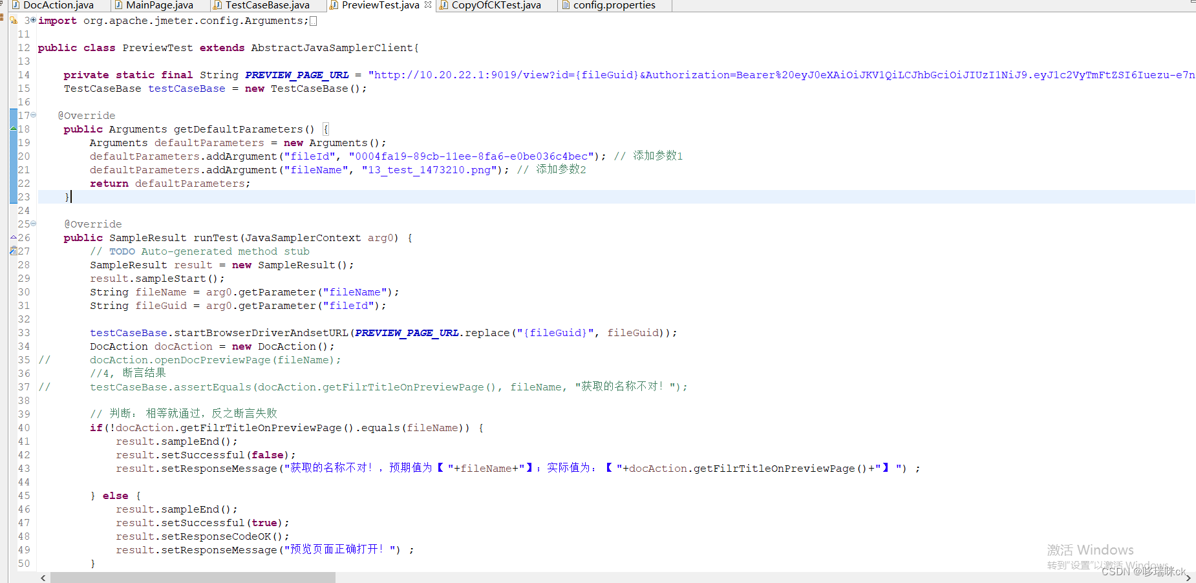Collapse the runTest method fold marker
1196x583 pixels.
click(x=32, y=223)
